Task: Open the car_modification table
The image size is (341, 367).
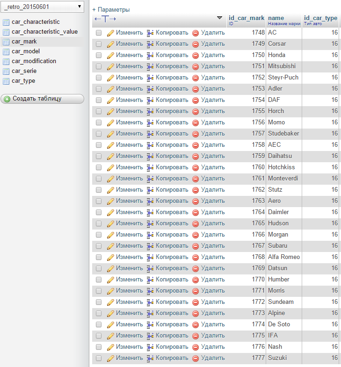Action: tap(34, 61)
